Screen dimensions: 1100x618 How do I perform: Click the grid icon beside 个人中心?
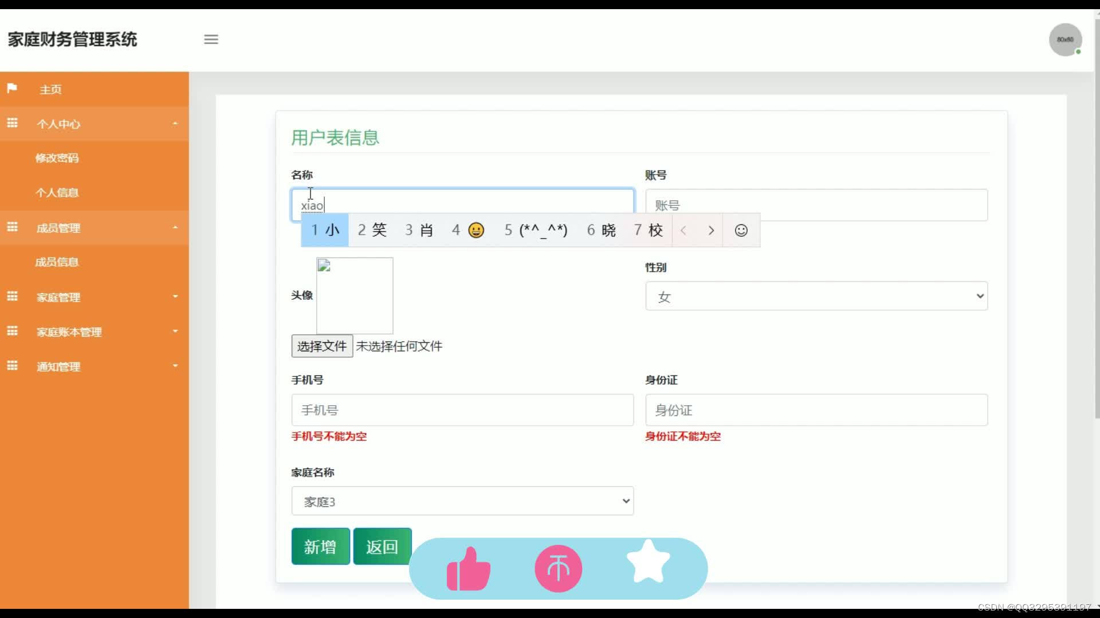(x=12, y=123)
